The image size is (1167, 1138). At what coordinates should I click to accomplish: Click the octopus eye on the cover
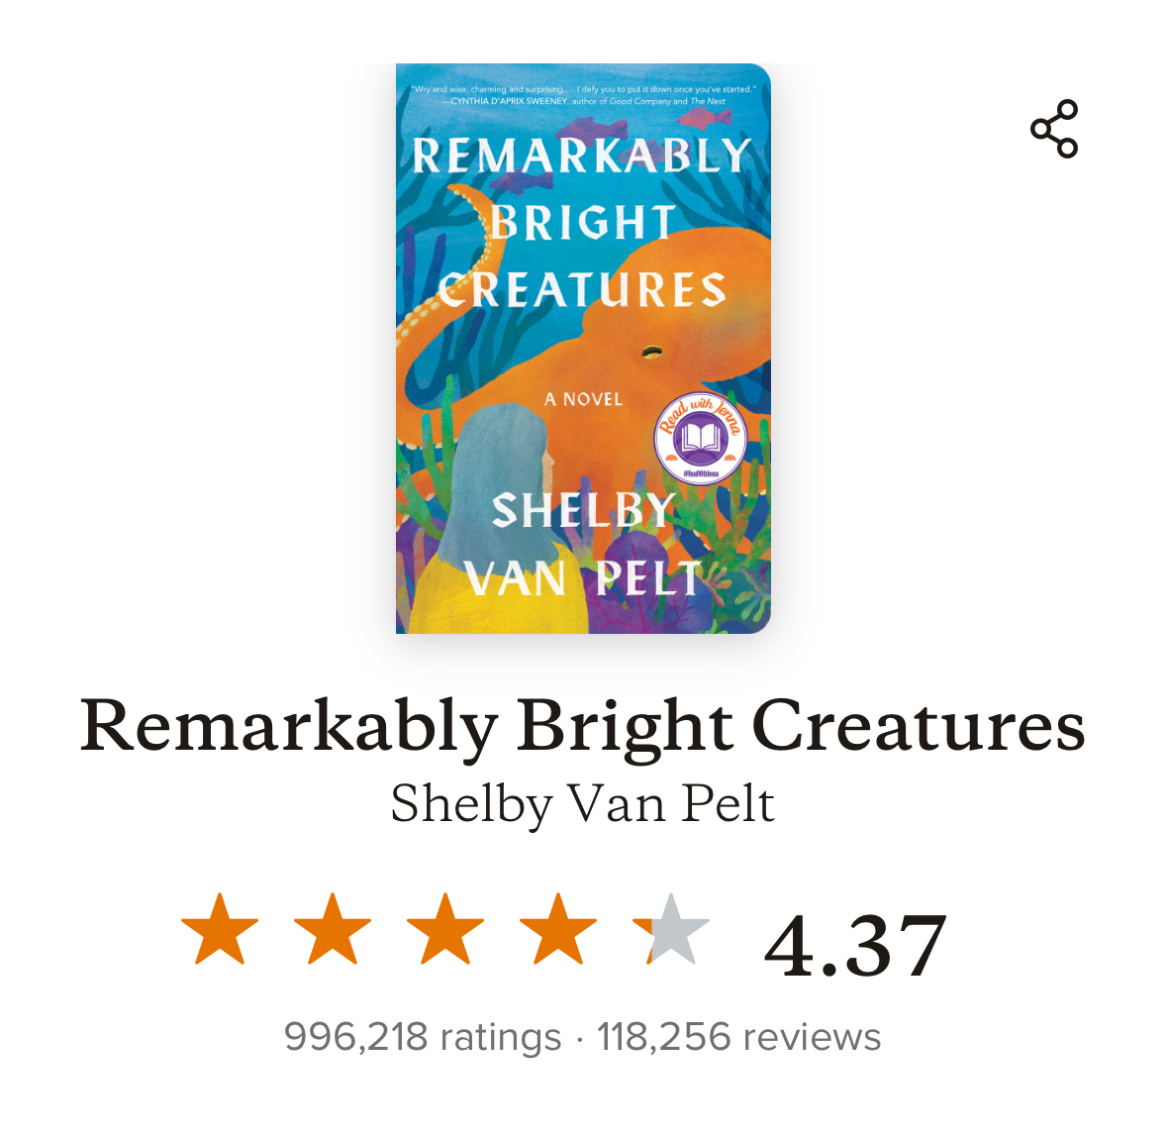coord(650,351)
